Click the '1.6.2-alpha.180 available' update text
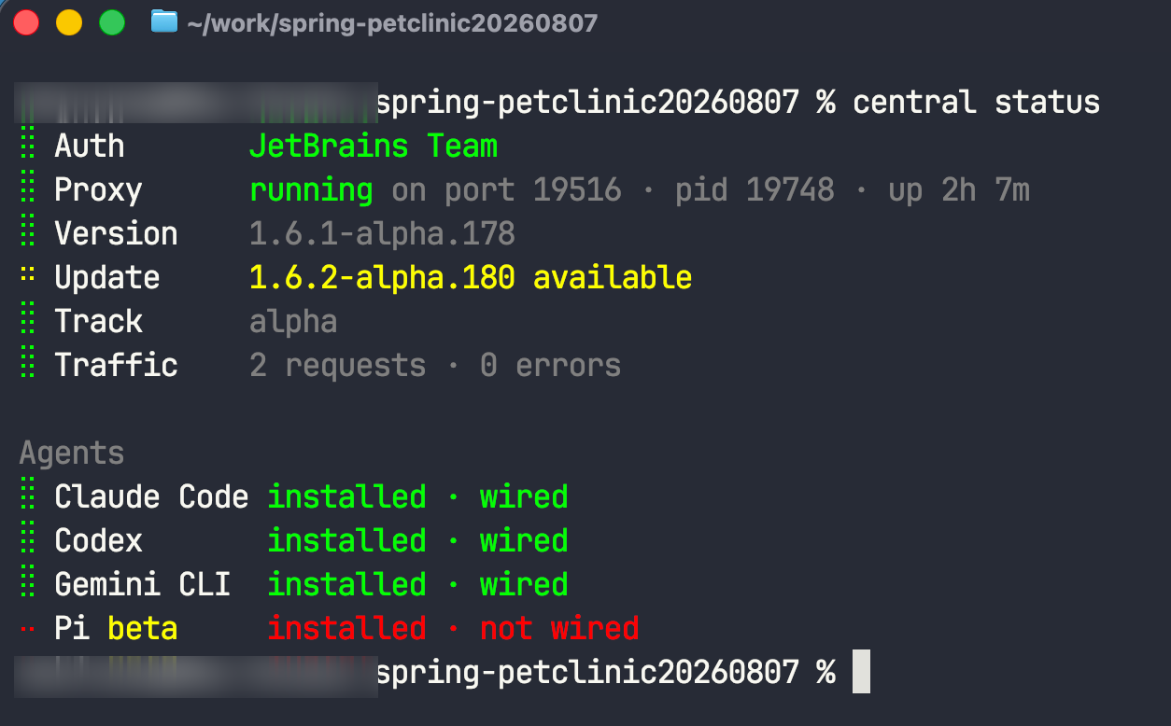1171x726 pixels. pos(471,277)
